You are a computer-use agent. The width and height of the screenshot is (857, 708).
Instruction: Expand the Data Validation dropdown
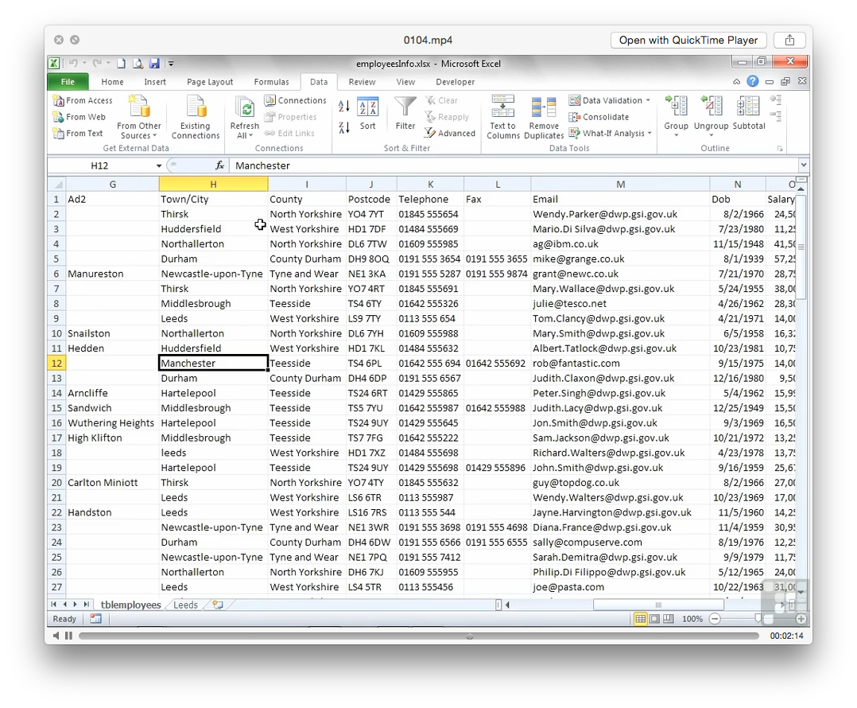point(648,101)
